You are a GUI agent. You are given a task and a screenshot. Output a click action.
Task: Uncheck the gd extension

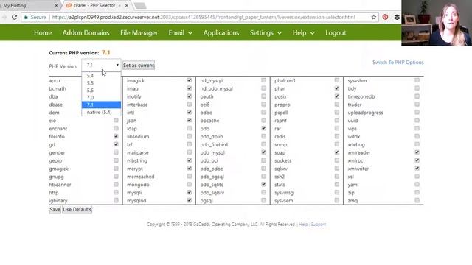(116, 144)
